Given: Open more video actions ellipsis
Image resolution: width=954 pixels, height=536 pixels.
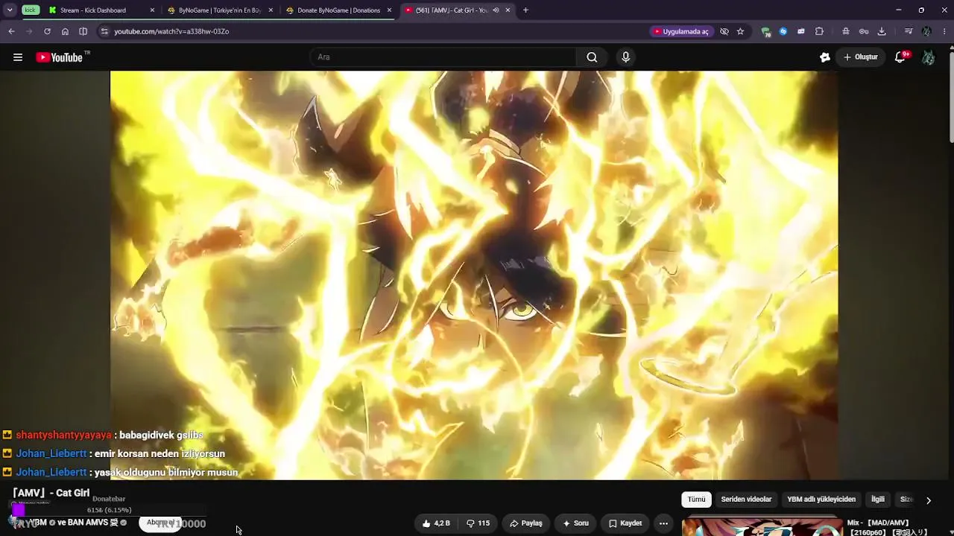Looking at the screenshot, I should [x=663, y=523].
